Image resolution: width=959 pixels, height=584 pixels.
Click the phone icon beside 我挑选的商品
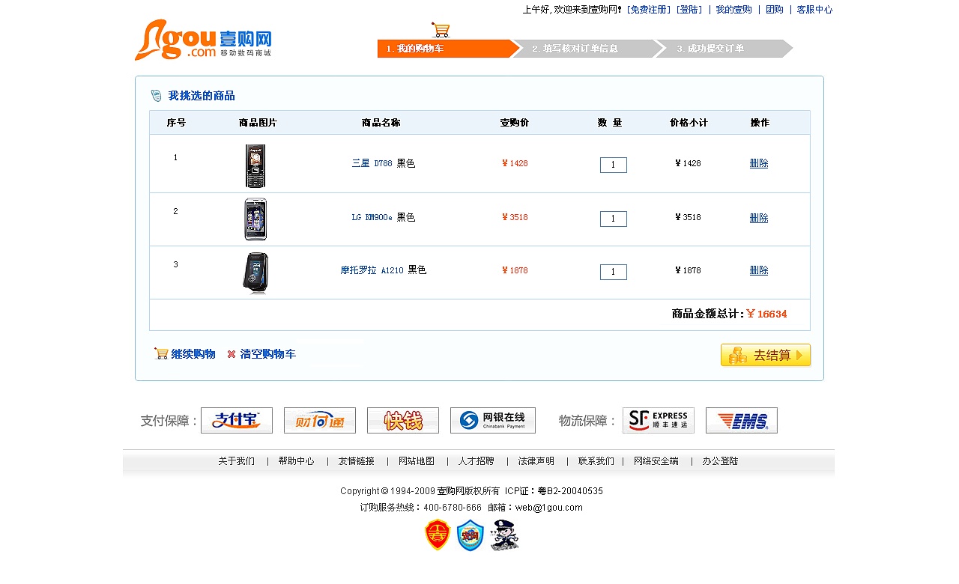[x=156, y=96]
